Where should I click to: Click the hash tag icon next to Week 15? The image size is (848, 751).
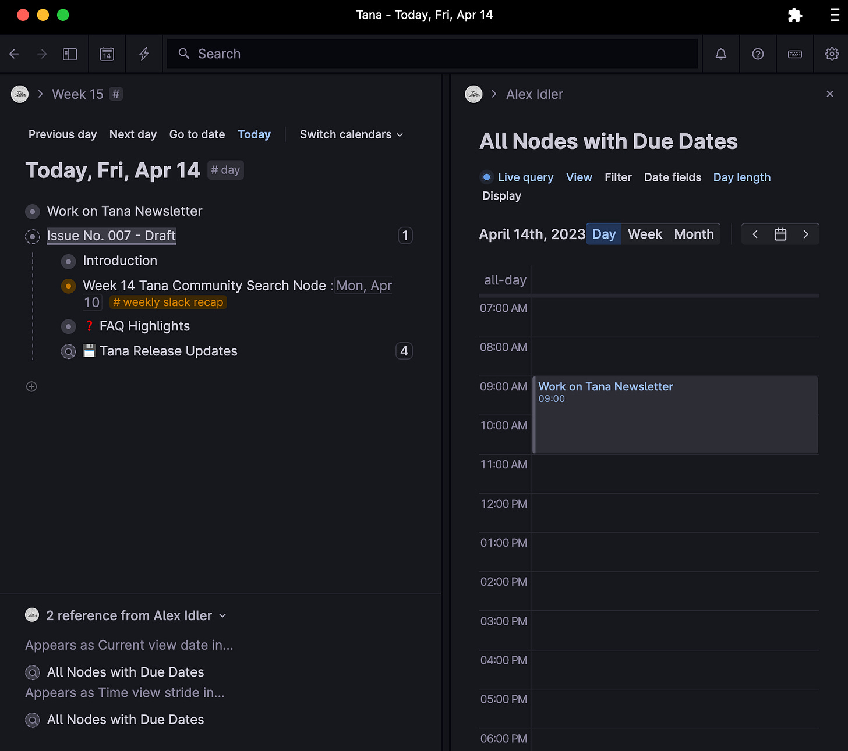tap(116, 94)
